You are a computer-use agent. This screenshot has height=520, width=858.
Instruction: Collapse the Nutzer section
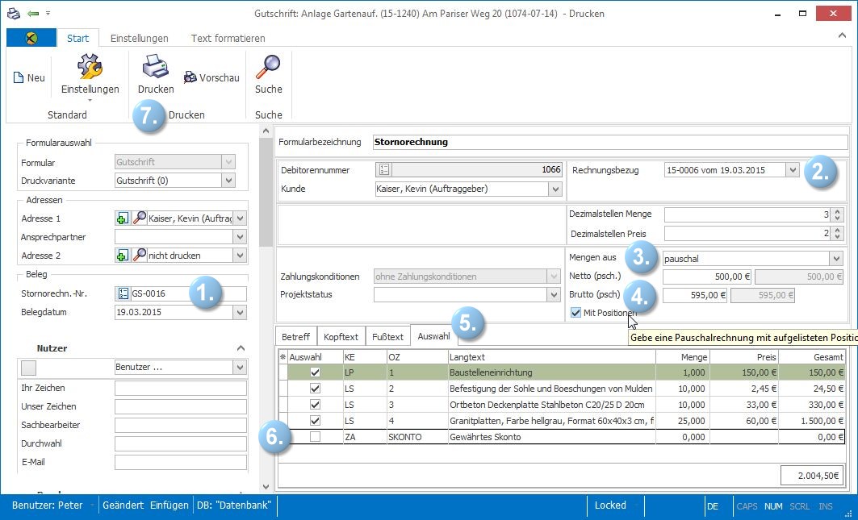point(241,348)
